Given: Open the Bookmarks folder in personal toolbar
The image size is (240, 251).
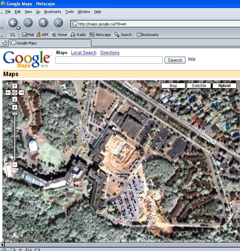Looking at the screenshot, I should point(148,35).
